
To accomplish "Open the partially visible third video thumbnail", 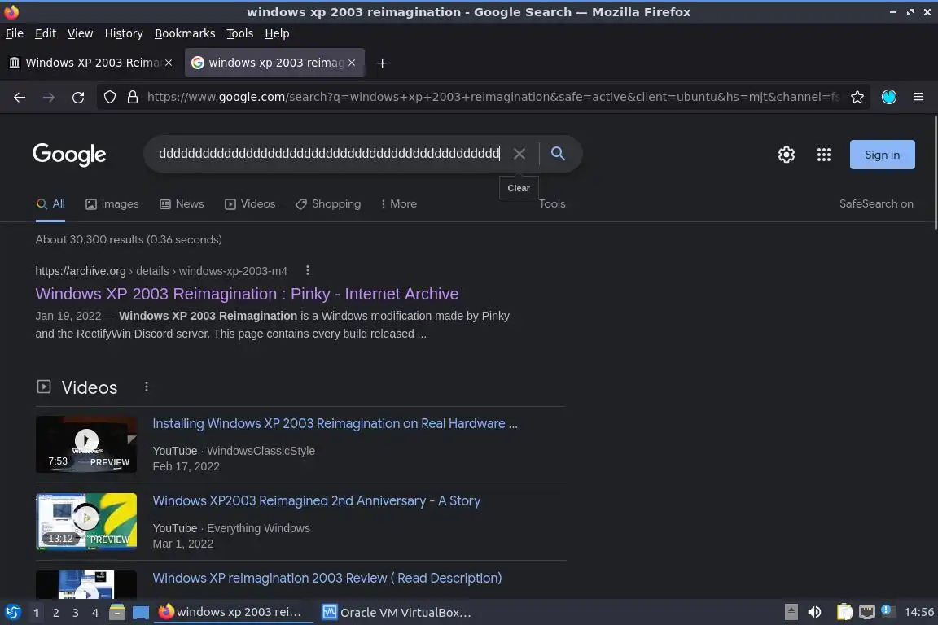I will pyautogui.click(x=86, y=584).
